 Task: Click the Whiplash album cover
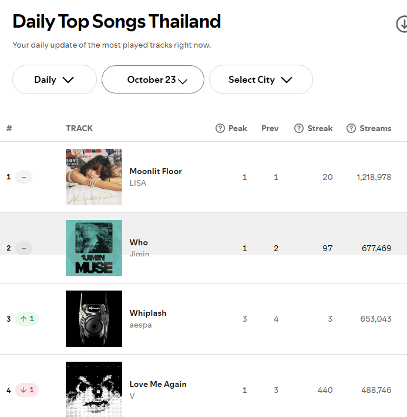(x=94, y=319)
